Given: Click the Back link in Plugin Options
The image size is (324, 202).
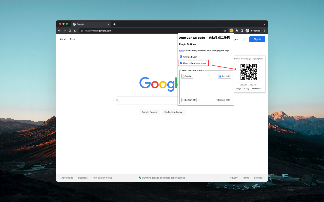Looking at the screenshot, I should pos(181,50).
